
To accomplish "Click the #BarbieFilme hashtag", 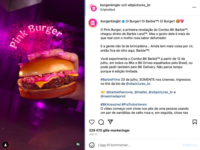I will [x=110, y=80].
